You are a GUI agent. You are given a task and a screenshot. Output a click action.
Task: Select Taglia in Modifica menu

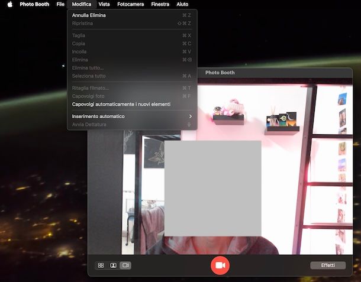coord(132,35)
